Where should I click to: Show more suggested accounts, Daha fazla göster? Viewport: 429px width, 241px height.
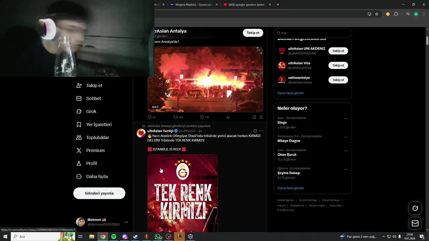(x=291, y=93)
